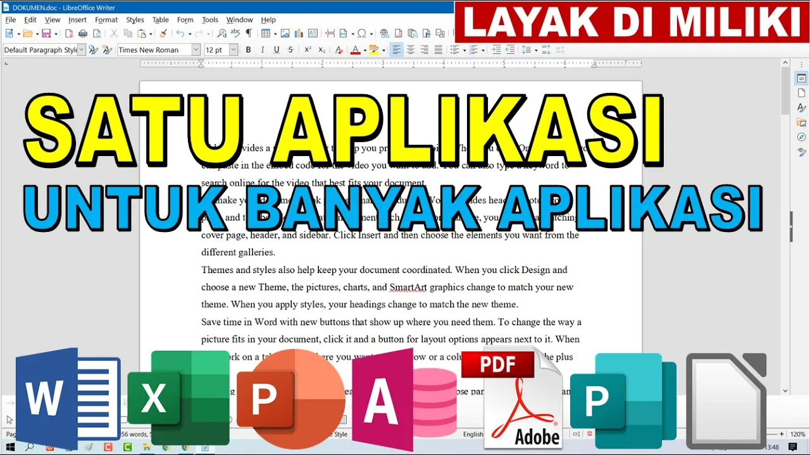Click the Insert Hyperlink icon

pos(385,33)
